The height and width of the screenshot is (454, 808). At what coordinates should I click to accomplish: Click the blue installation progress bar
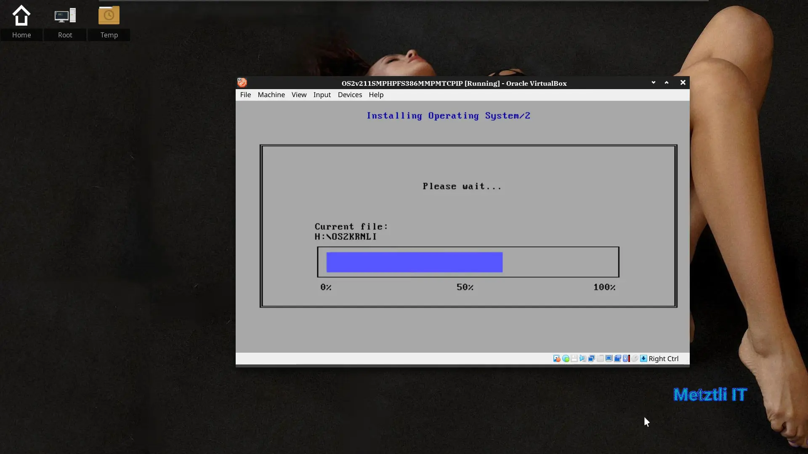pos(415,262)
